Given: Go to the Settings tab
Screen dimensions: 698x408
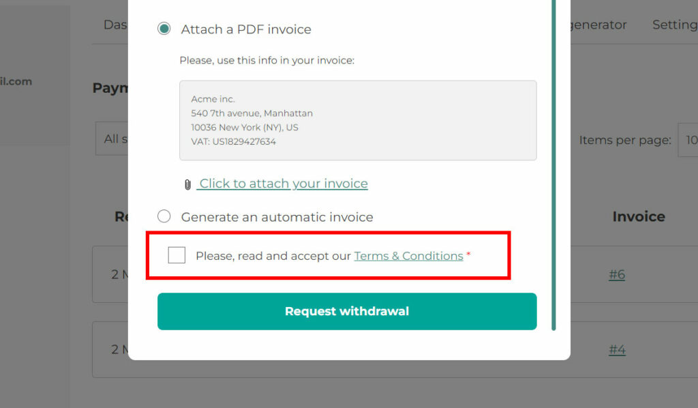Looking at the screenshot, I should click(675, 25).
